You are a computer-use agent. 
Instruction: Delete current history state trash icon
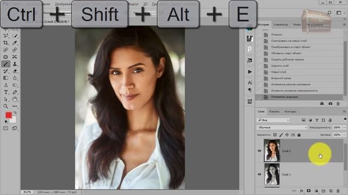[338, 103]
